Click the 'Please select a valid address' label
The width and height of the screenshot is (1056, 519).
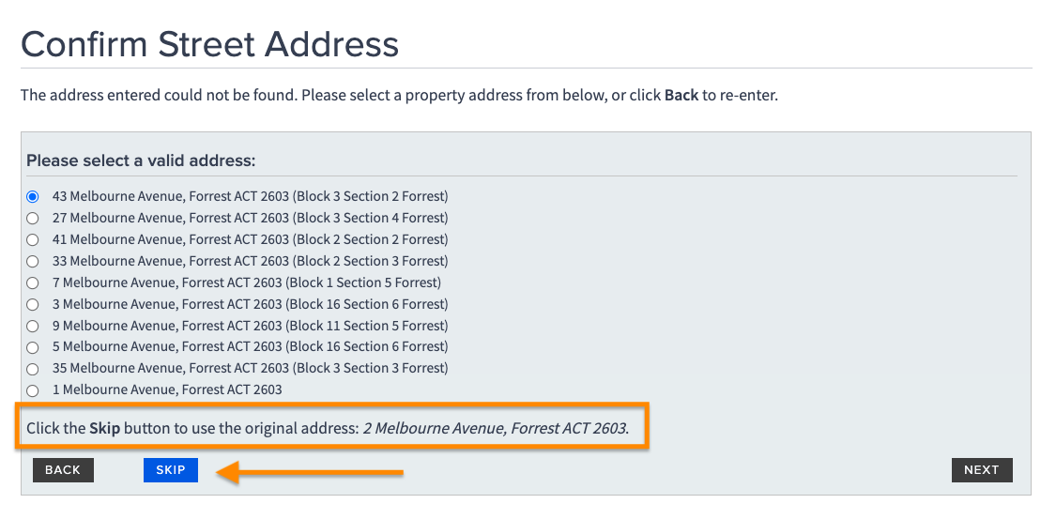141,160
